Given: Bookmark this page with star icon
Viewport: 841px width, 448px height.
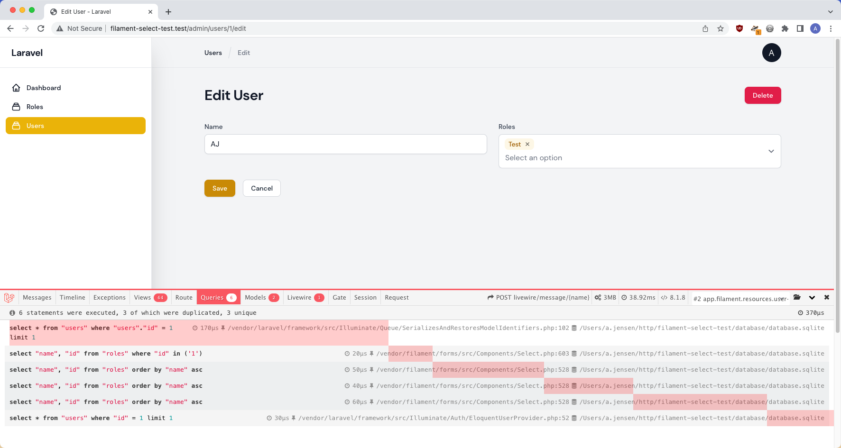Looking at the screenshot, I should point(721,28).
